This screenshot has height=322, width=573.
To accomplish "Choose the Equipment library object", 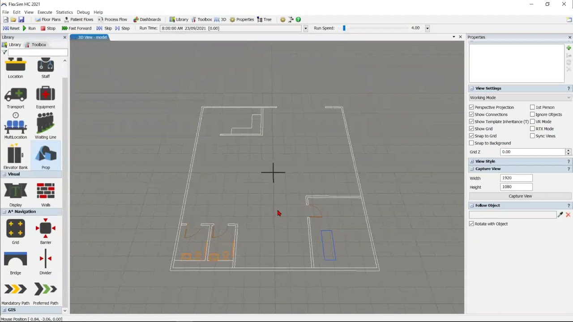I will [45, 98].
